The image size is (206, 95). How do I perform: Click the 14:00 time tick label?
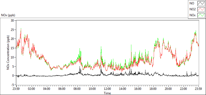point(123,89)
